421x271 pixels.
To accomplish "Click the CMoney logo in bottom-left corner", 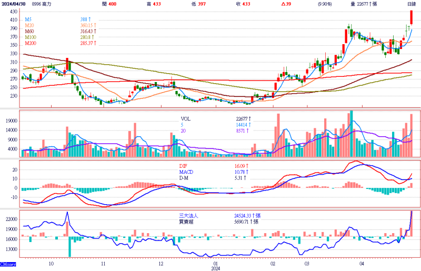I will [x=8, y=264].
